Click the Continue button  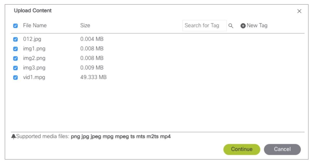[x=242, y=149]
